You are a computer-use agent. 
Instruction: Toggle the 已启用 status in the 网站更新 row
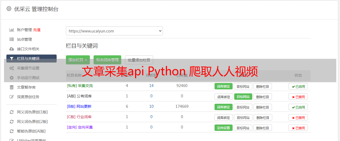click(298, 107)
